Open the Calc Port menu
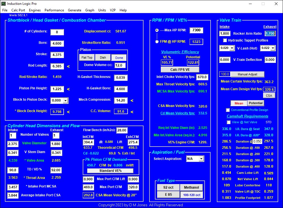This screenshot has width=283, height=208. (18, 10)
